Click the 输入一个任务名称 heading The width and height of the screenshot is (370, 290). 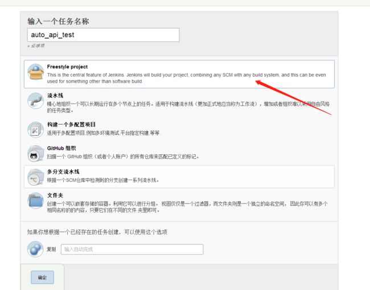[58, 21]
